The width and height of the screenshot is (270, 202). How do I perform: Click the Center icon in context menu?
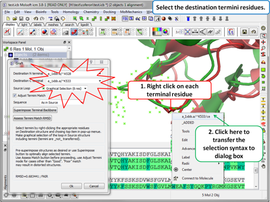coord(176,170)
